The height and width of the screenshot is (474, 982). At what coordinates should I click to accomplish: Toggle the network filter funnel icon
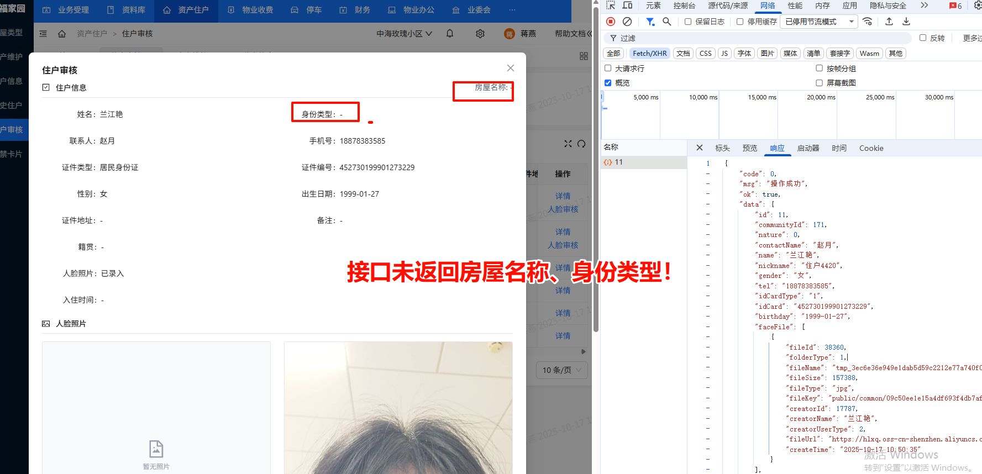(650, 22)
